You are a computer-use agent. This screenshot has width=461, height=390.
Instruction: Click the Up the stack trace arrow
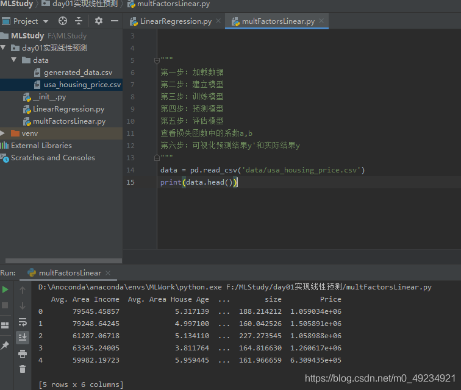(23, 290)
